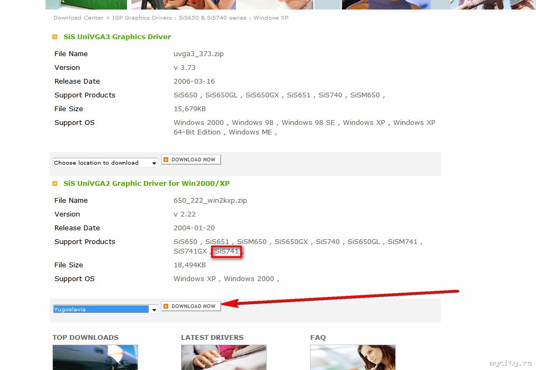Click the SiS UniVGA3 Graphics Driver heading
Image resolution: width=536 pixels, height=370 pixels.
click(x=117, y=37)
